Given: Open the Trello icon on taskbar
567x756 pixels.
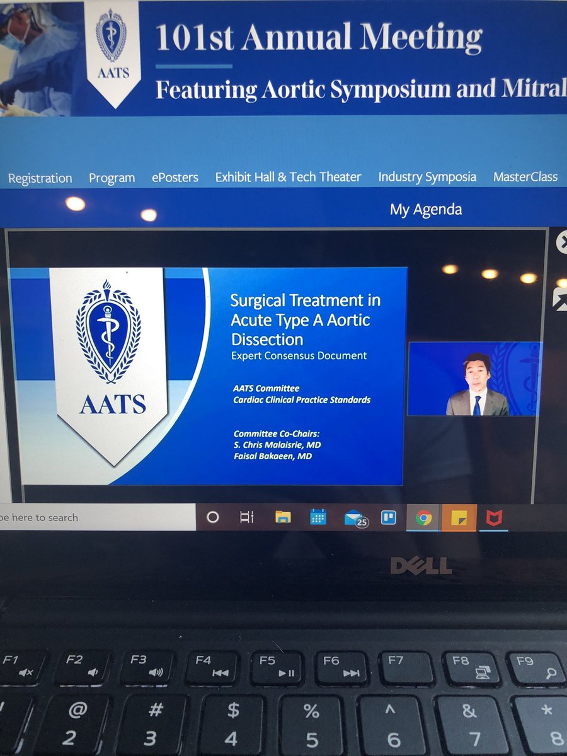Looking at the screenshot, I should click(x=388, y=517).
